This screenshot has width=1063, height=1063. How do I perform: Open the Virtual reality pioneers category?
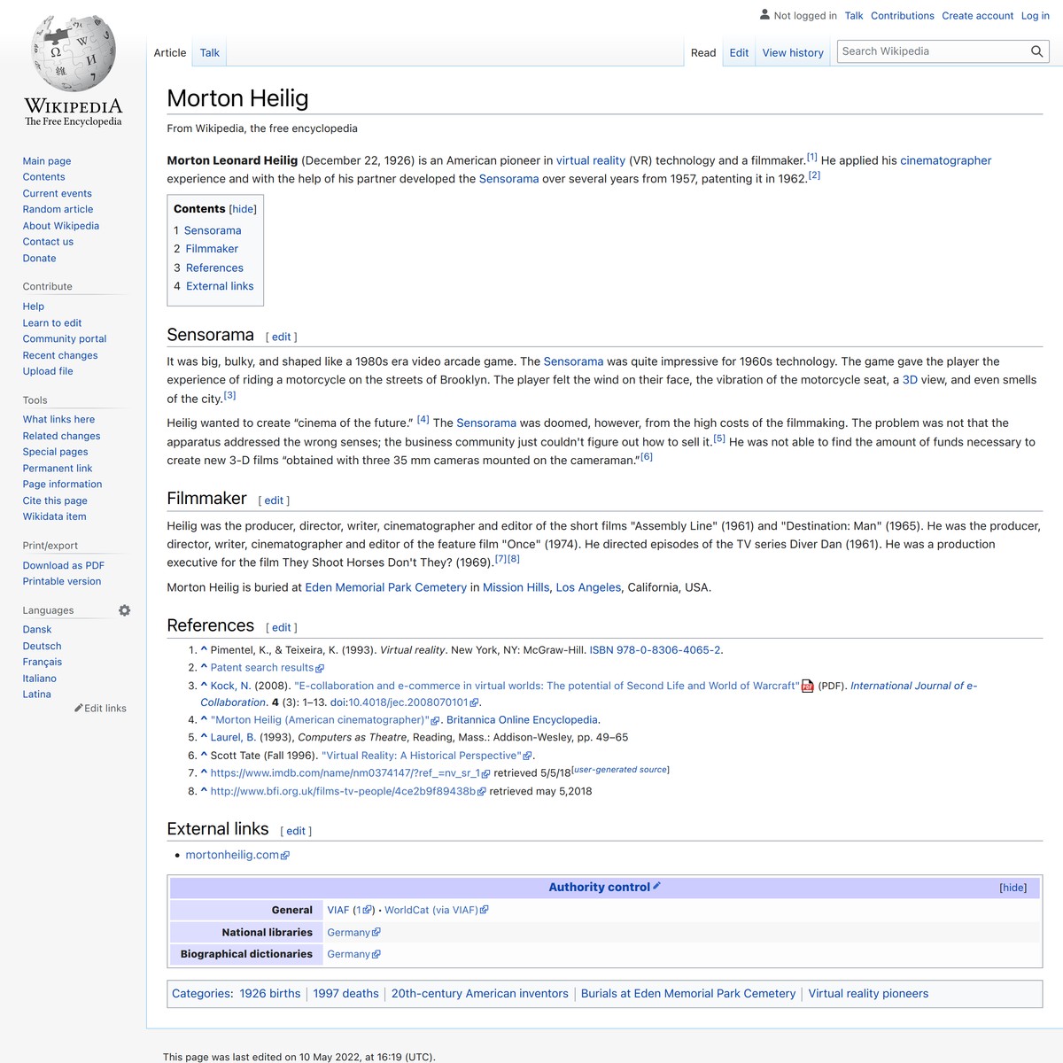[868, 993]
